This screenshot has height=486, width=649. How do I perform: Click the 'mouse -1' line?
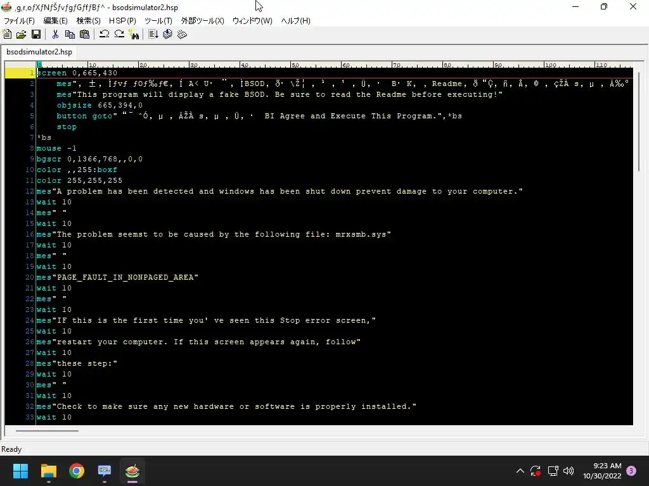click(56, 148)
